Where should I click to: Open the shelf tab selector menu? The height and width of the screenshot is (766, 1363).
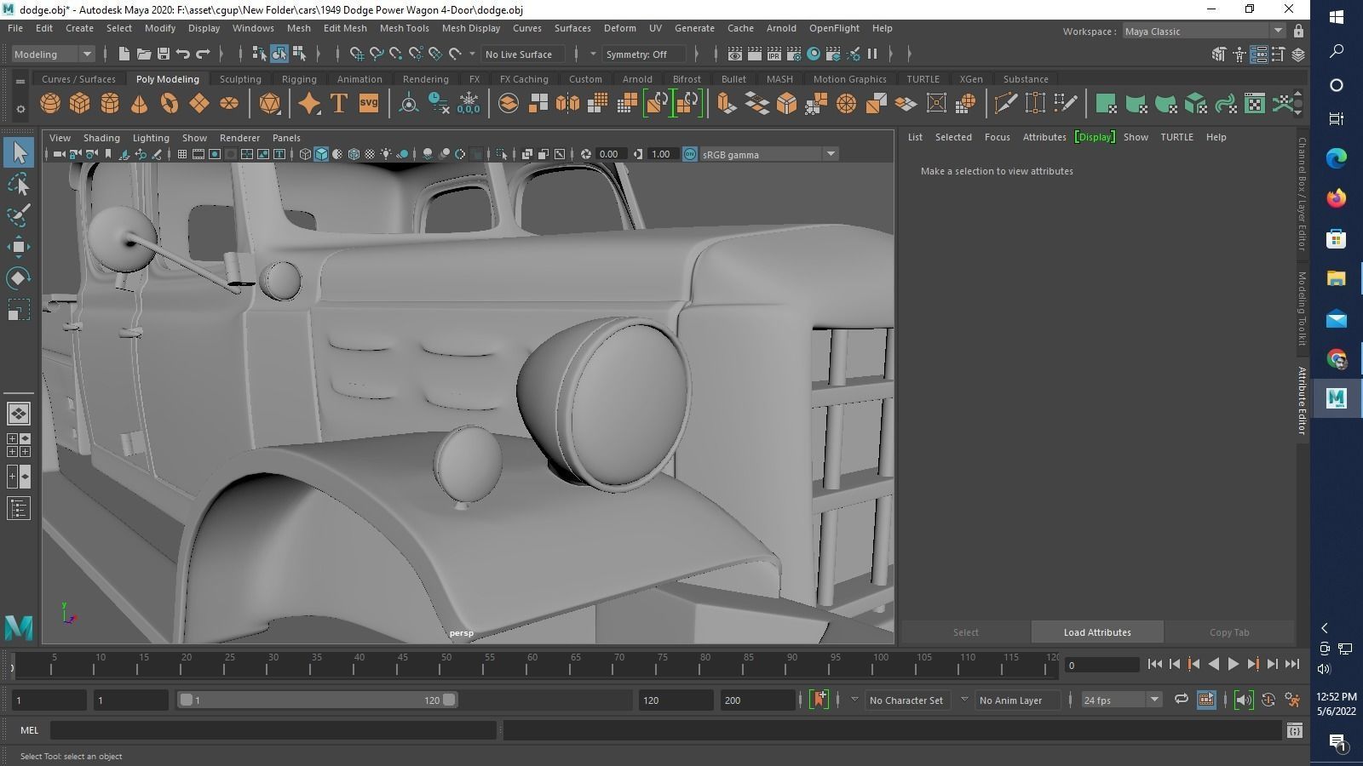20,82
